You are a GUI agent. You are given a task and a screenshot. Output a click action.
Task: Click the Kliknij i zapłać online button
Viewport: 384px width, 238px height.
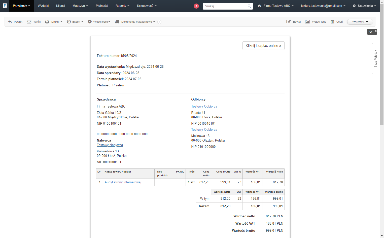coord(263,46)
